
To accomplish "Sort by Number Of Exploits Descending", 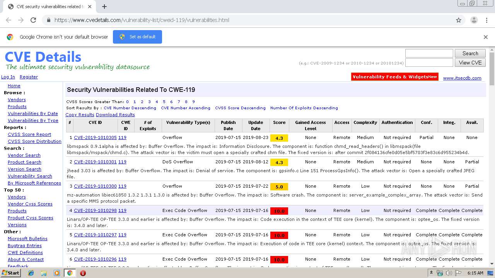I will coord(304,108).
